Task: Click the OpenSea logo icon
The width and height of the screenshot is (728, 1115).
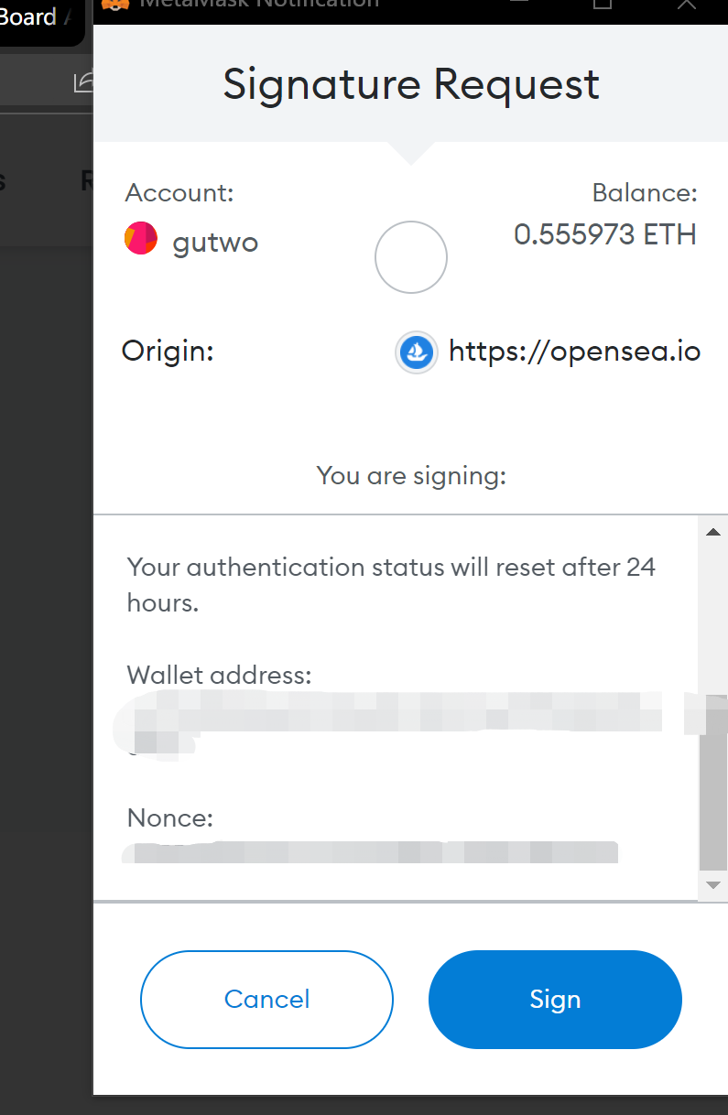Action: (416, 352)
